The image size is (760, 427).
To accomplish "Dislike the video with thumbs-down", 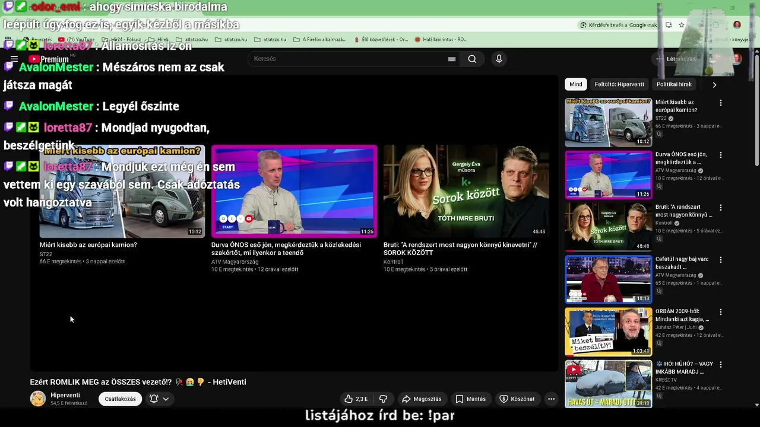I will [x=384, y=399].
